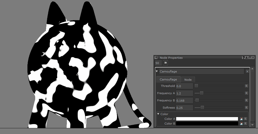This screenshot has width=258, height=134.
Task: Collapse the Color group
Action: 158,114
